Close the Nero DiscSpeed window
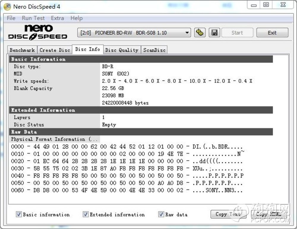Image resolution: width=297 pixels, height=229 pixels. click(x=283, y=5)
